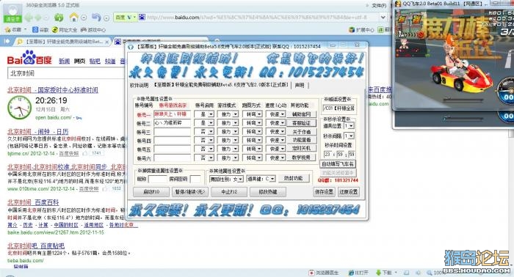514x277 pixels.
Task: Click the 保存设置 button
Action: pyautogui.click(x=324, y=192)
